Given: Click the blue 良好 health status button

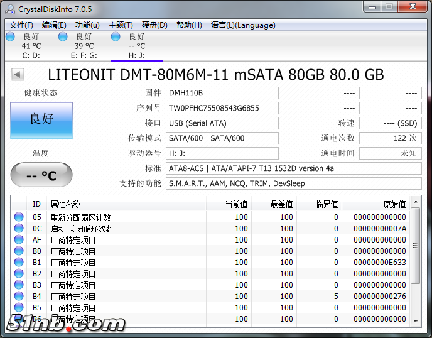Looking at the screenshot, I should coord(41,121).
